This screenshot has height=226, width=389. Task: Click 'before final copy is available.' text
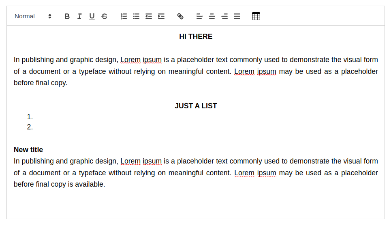point(59,184)
